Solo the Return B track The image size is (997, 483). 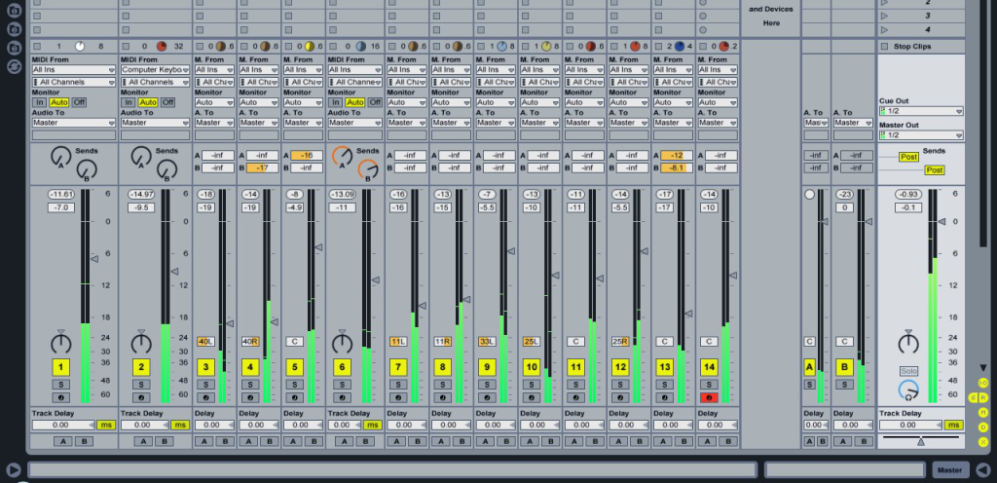click(844, 385)
